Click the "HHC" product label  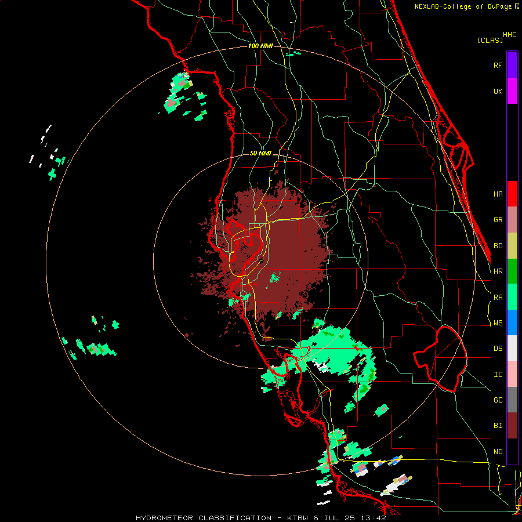click(509, 35)
